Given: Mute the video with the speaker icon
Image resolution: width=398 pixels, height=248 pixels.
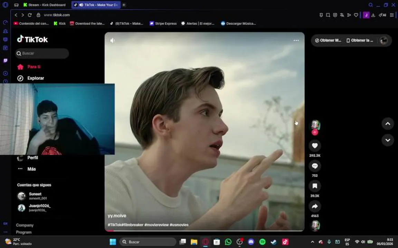Looking at the screenshot, I should coord(112,41).
